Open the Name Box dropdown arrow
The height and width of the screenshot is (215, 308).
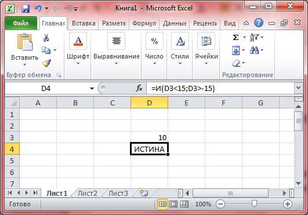click(x=92, y=89)
